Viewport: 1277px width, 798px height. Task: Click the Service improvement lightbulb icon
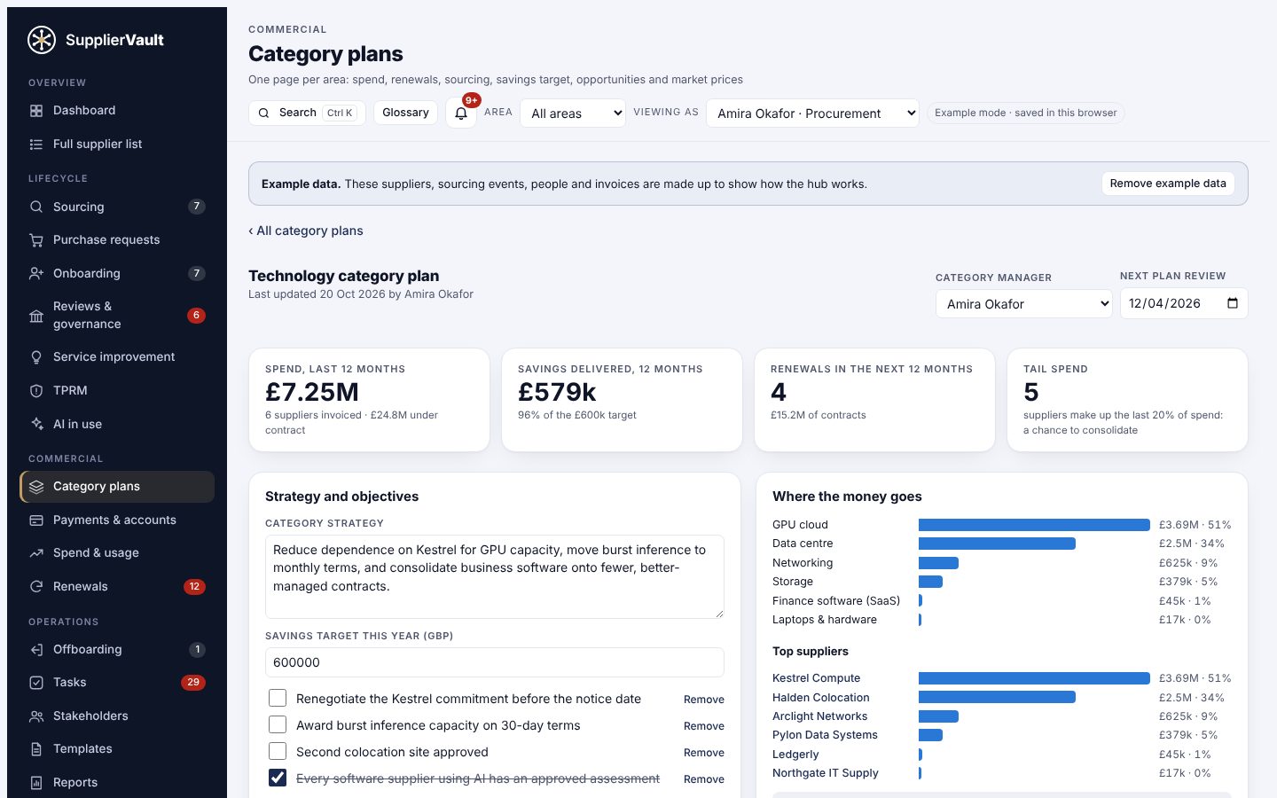click(x=36, y=357)
